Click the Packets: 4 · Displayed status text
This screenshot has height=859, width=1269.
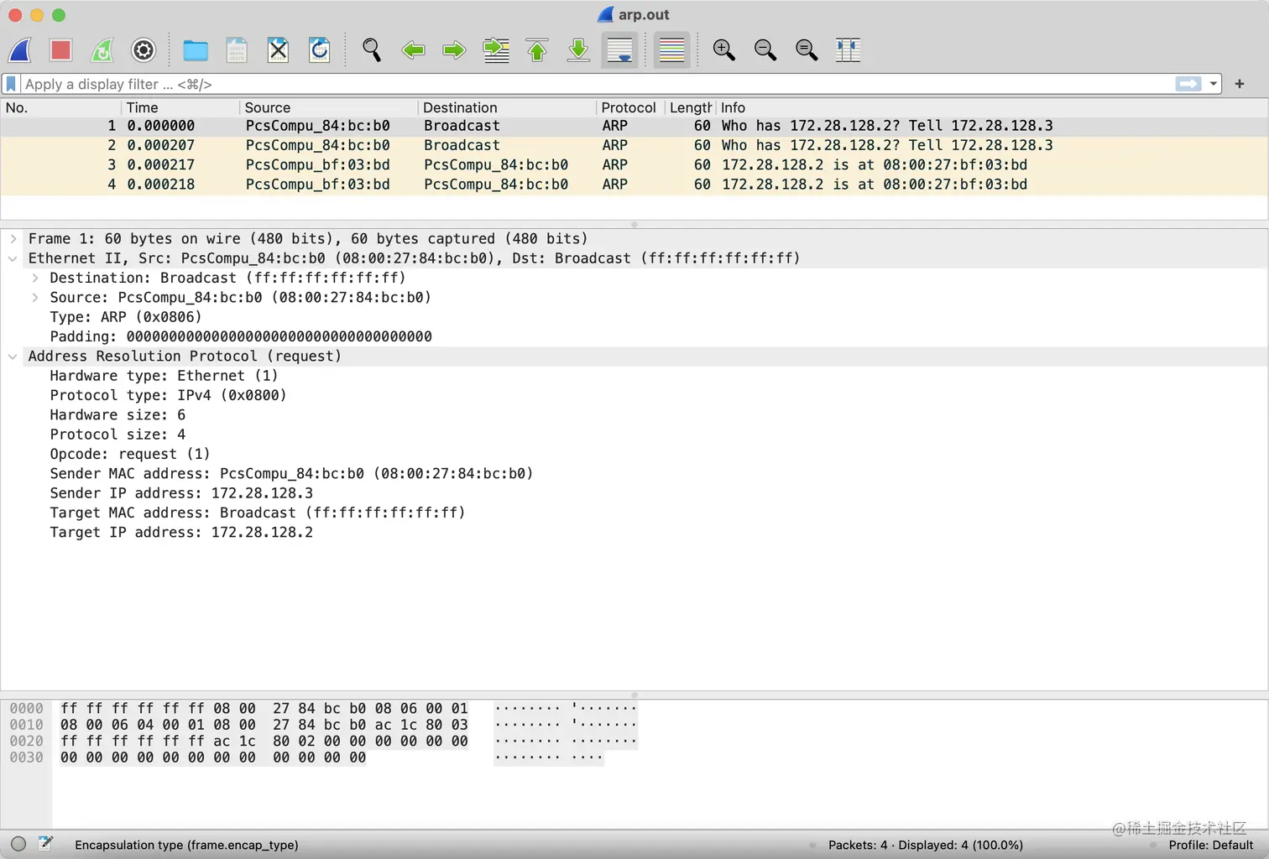click(926, 846)
